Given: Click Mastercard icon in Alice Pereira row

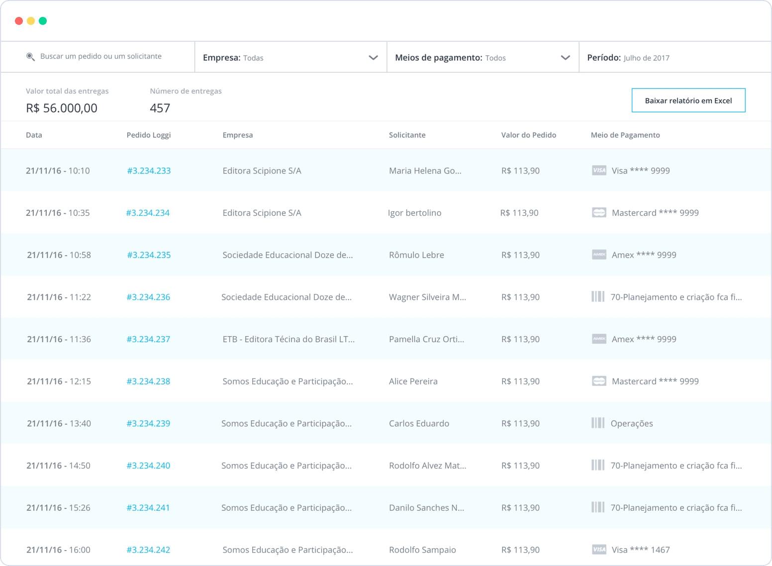Looking at the screenshot, I should pos(599,381).
